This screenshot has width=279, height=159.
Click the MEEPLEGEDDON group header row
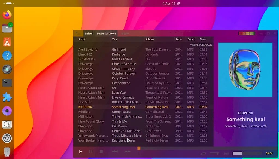pyautogui.click(x=143, y=45)
